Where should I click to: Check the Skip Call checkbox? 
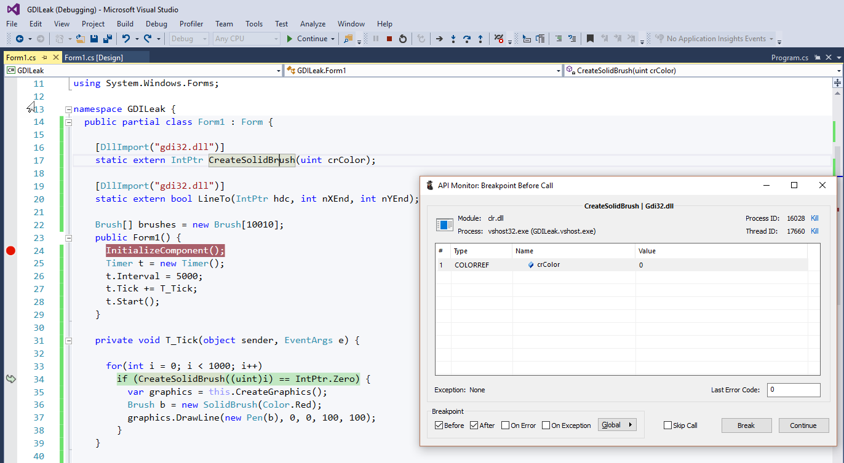667,425
